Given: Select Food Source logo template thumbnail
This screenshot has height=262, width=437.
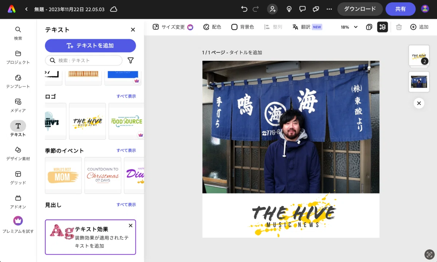Looking at the screenshot, I should (126, 121).
